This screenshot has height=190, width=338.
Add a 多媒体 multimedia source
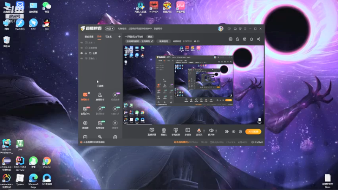click(x=188, y=132)
